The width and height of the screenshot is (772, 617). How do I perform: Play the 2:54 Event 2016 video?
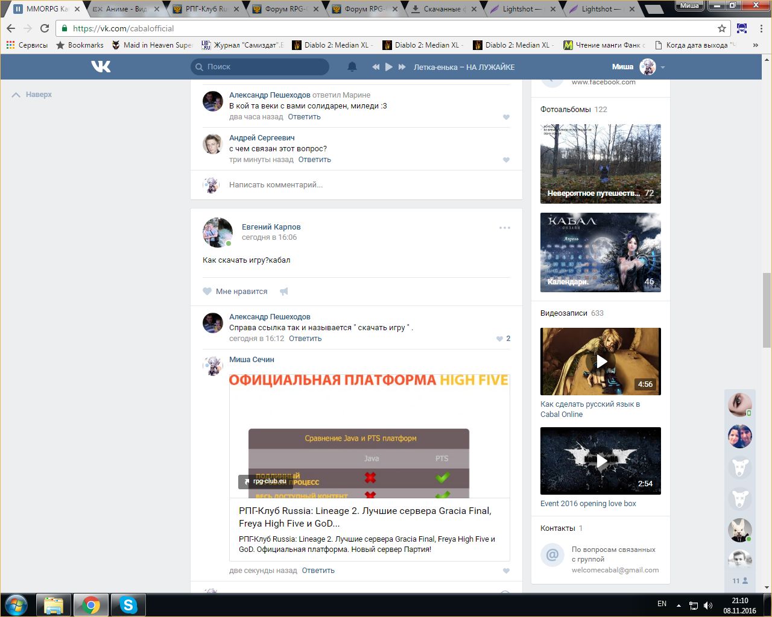point(601,461)
